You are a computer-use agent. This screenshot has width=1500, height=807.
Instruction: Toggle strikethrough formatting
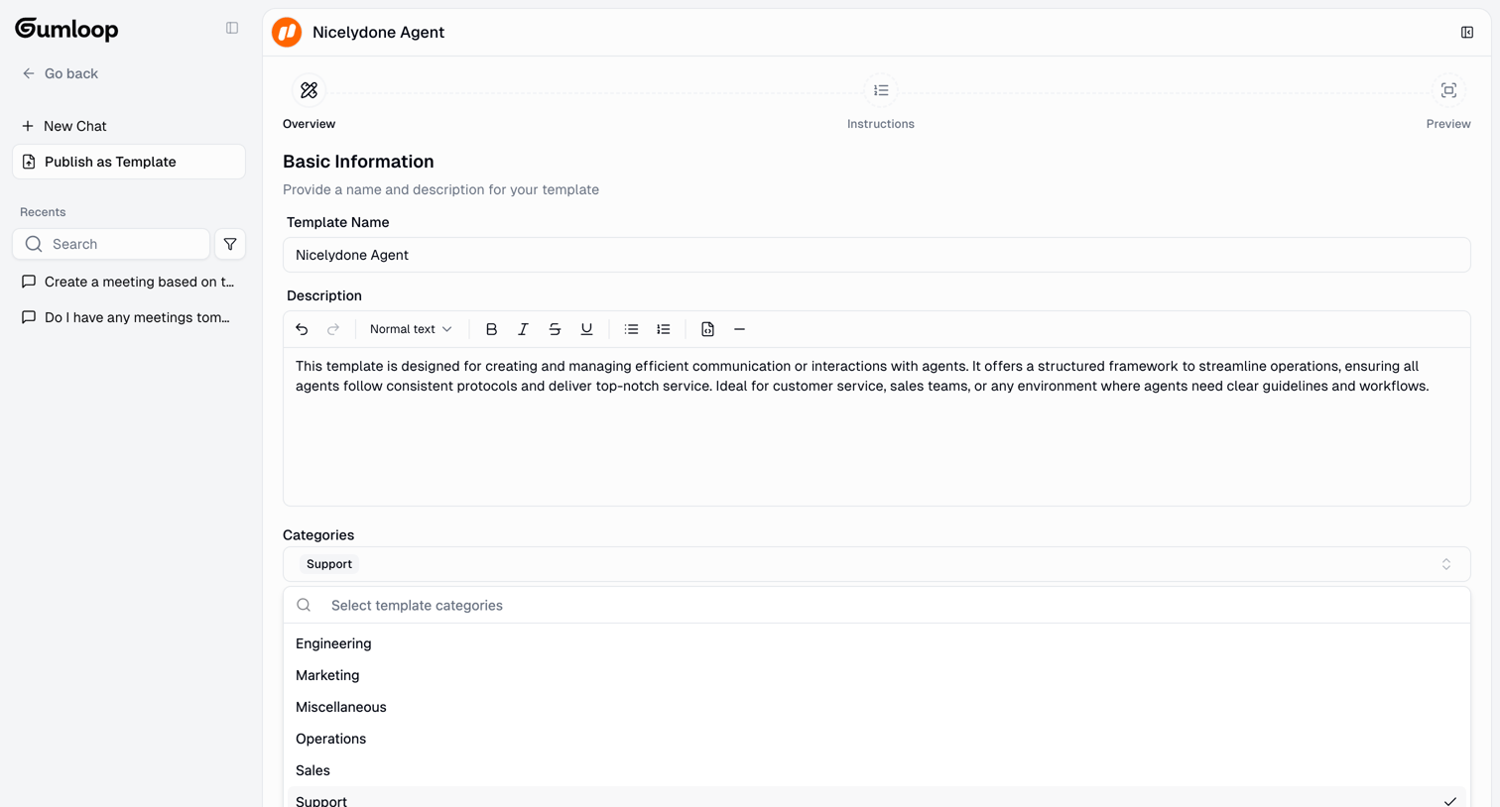tap(555, 329)
